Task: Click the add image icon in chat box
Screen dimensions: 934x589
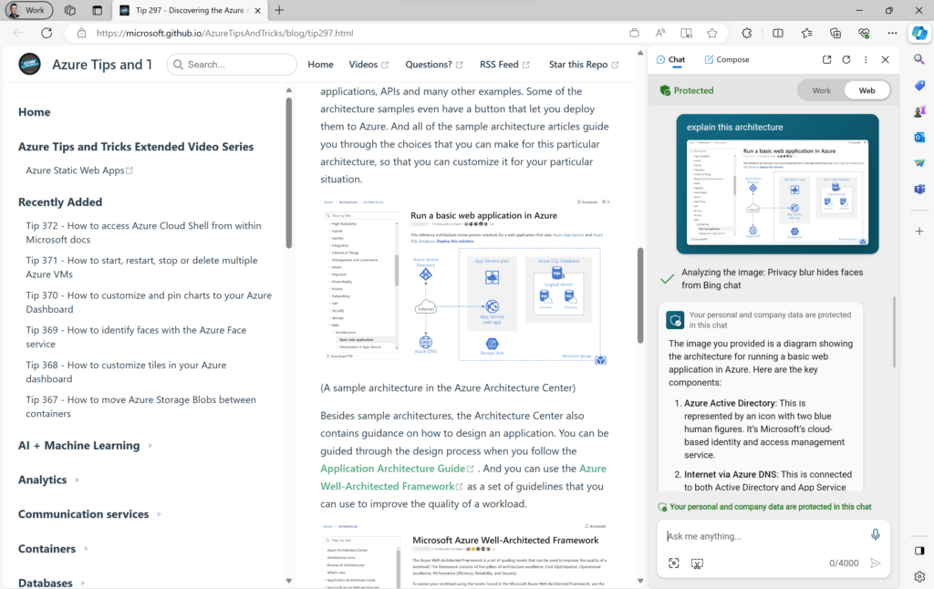Action: pos(674,563)
